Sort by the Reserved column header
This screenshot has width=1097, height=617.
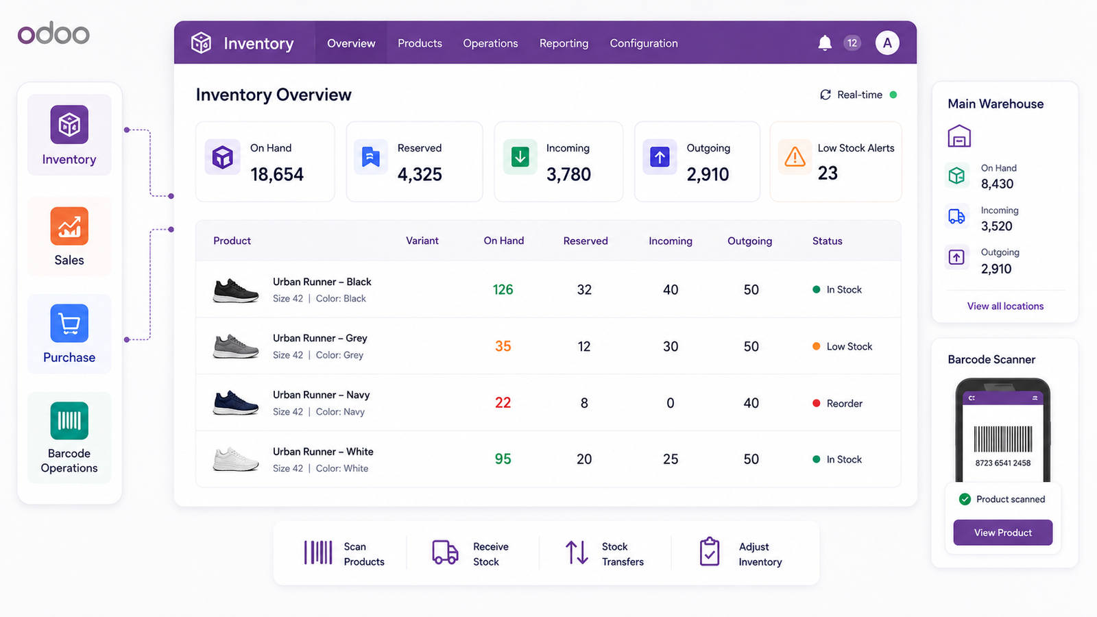coord(586,241)
